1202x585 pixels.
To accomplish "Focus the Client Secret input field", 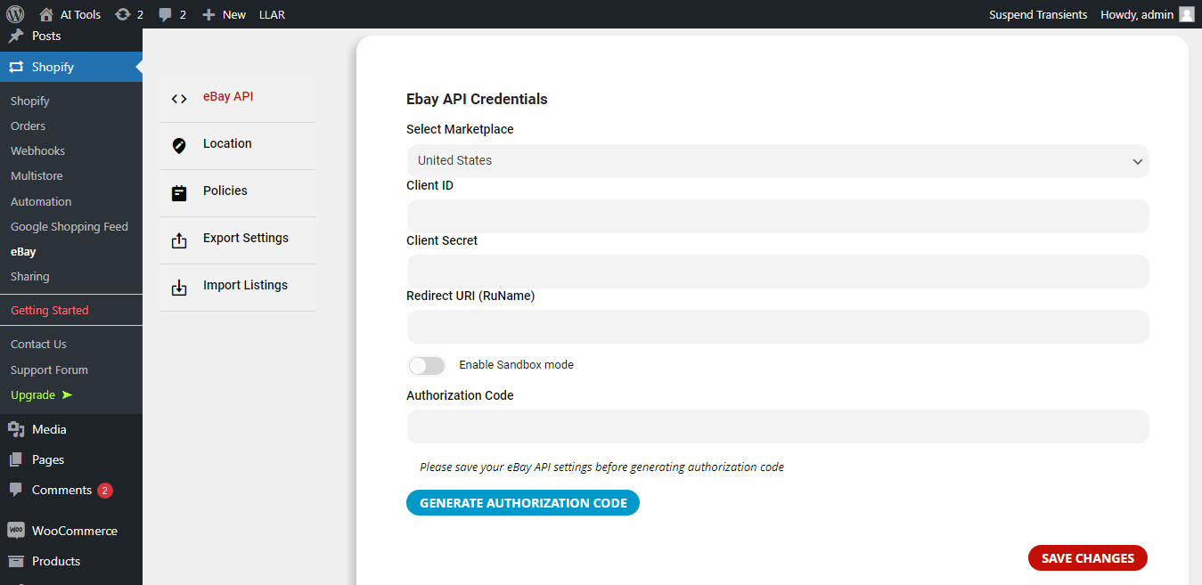I will coord(778,272).
